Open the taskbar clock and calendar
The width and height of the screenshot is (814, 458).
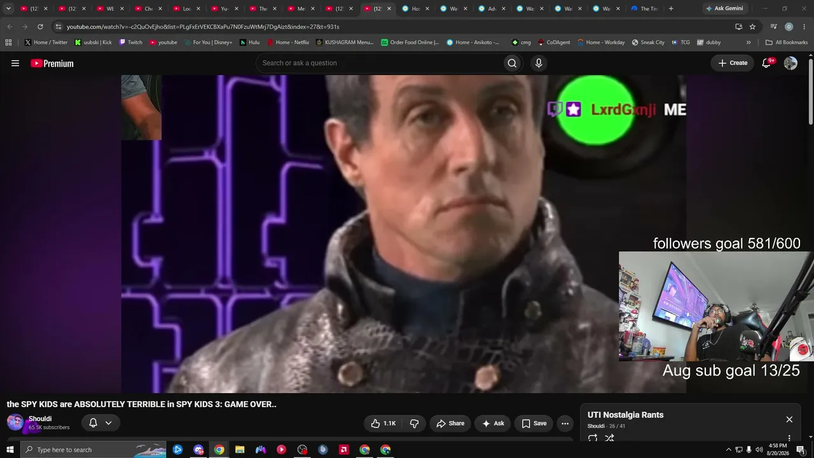pyautogui.click(x=778, y=450)
